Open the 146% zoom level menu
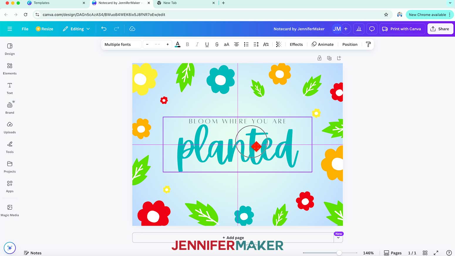Screen dimensions: 455x256 (x=368, y=253)
